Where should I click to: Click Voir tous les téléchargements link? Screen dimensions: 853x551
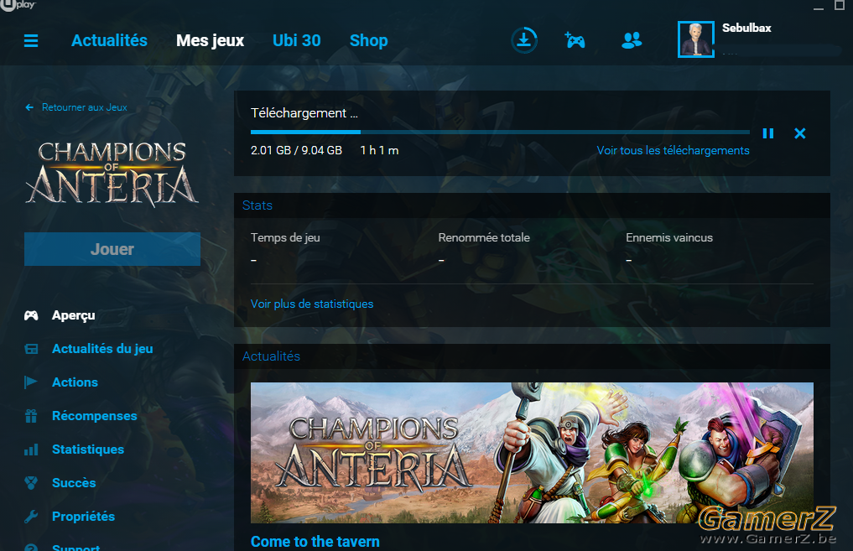point(673,151)
